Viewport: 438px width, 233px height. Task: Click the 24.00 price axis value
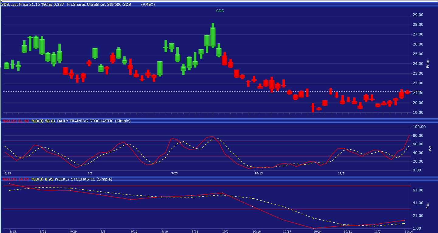(418, 64)
